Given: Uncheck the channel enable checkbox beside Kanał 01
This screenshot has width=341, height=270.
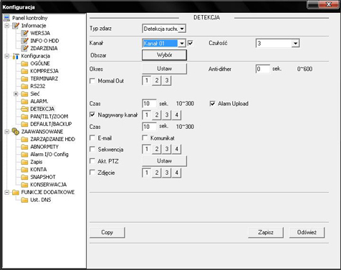Looking at the screenshot, I should click(191, 43).
